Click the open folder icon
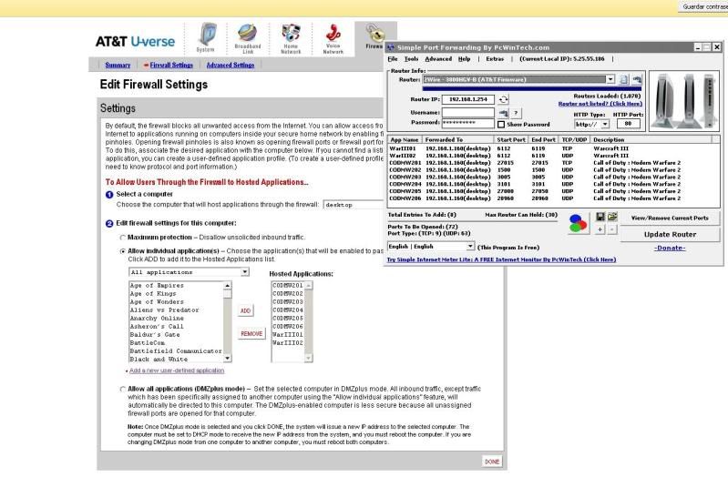Image resolution: width=728 pixels, height=477 pixels. (x=612, y=217)
